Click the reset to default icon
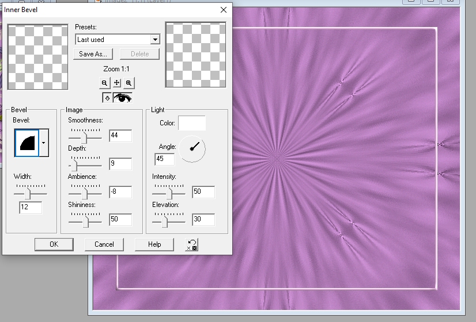This screenshot has width=476, height=322. pos(192,244)
